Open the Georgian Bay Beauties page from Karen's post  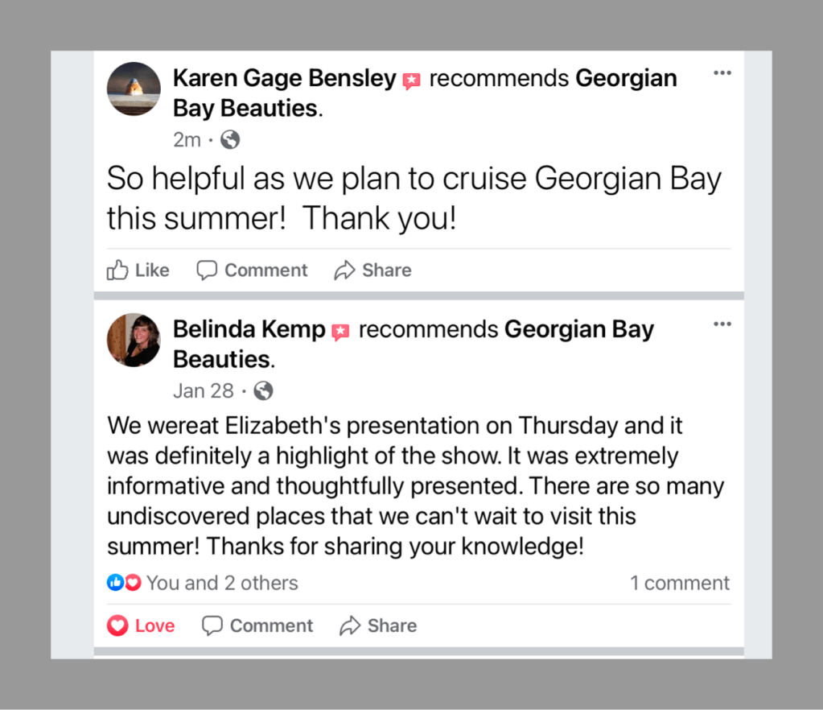(x=626, y=79)
